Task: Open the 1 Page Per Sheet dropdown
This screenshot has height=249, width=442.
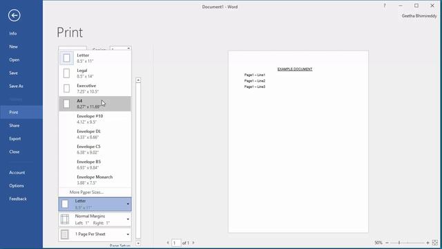Action: point(95,234)
